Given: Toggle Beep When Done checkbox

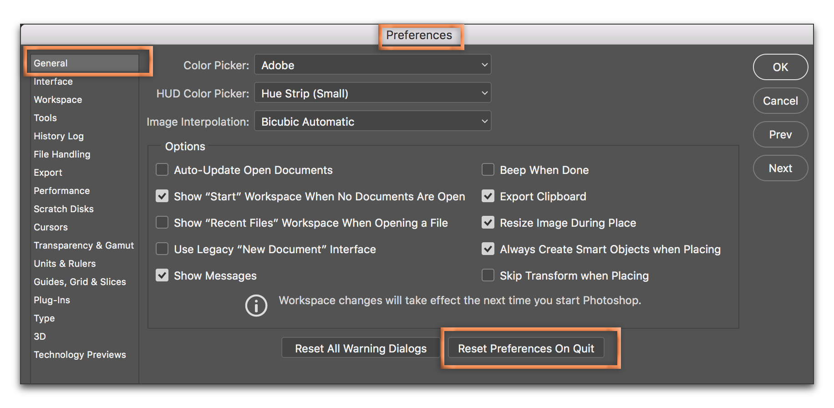Looking at the screenshot, I should 488,170.
